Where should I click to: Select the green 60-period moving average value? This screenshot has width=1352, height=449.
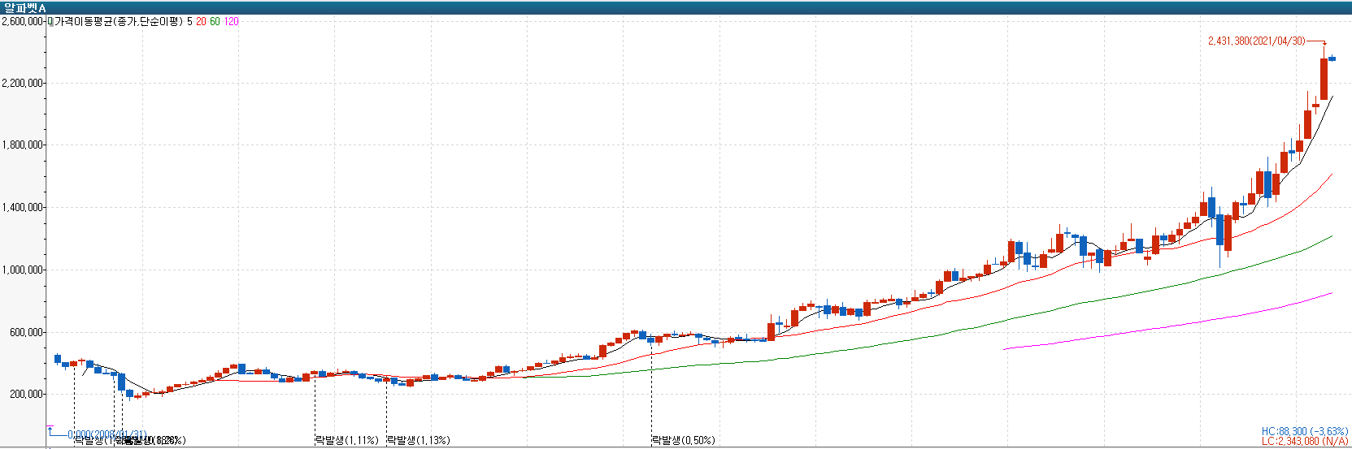[x=215, y=22]
